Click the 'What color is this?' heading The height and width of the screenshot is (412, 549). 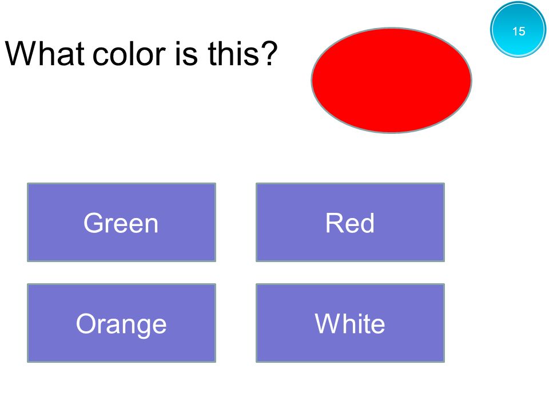(141, 54)
